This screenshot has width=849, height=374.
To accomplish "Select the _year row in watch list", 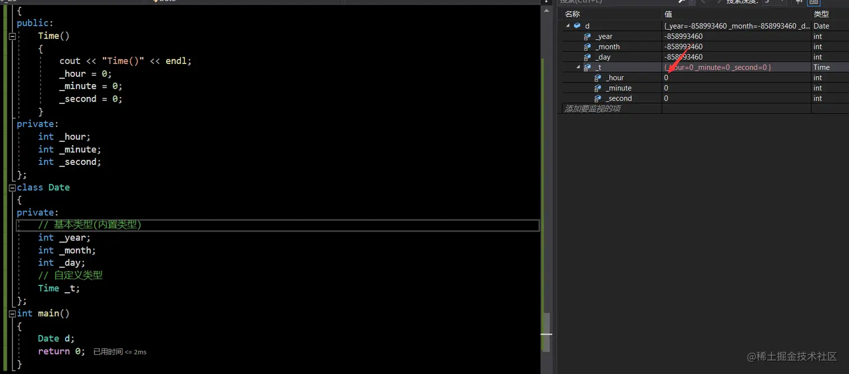I will click(705, 36).
